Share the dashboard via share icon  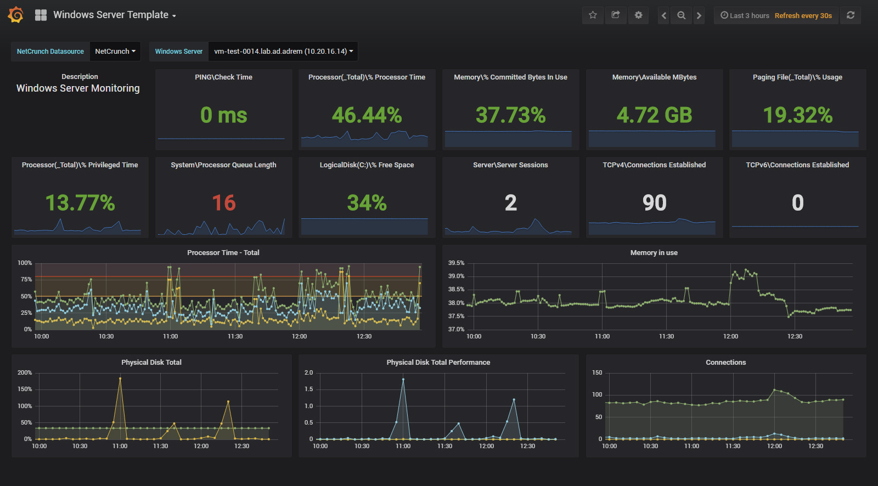[616, 15]
